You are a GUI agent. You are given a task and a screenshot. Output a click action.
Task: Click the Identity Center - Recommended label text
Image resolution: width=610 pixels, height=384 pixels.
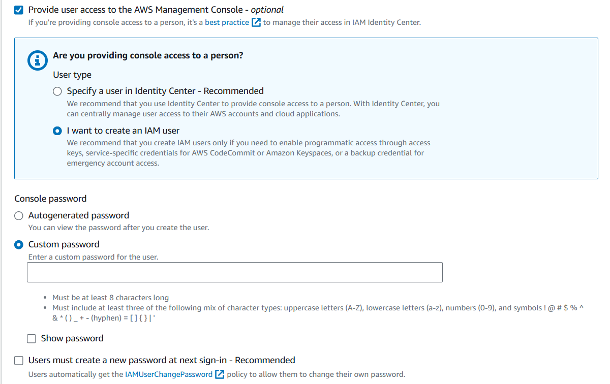click(x=199, y=91)
